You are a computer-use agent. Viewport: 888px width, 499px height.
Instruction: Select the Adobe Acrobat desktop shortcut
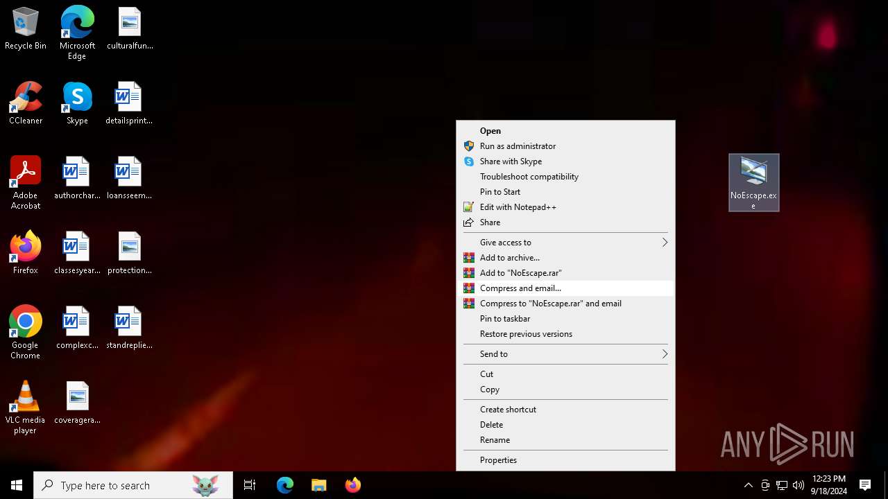(x=26, y=183)
